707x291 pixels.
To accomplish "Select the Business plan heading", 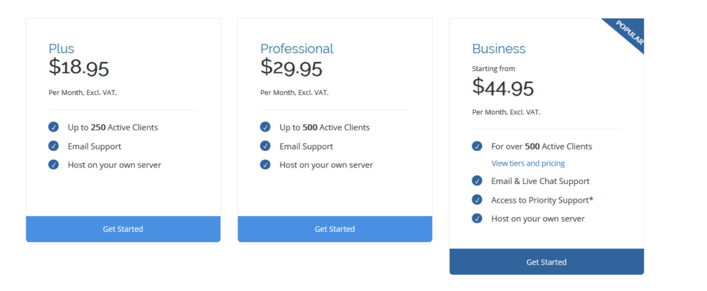I will tap(498, 48).
